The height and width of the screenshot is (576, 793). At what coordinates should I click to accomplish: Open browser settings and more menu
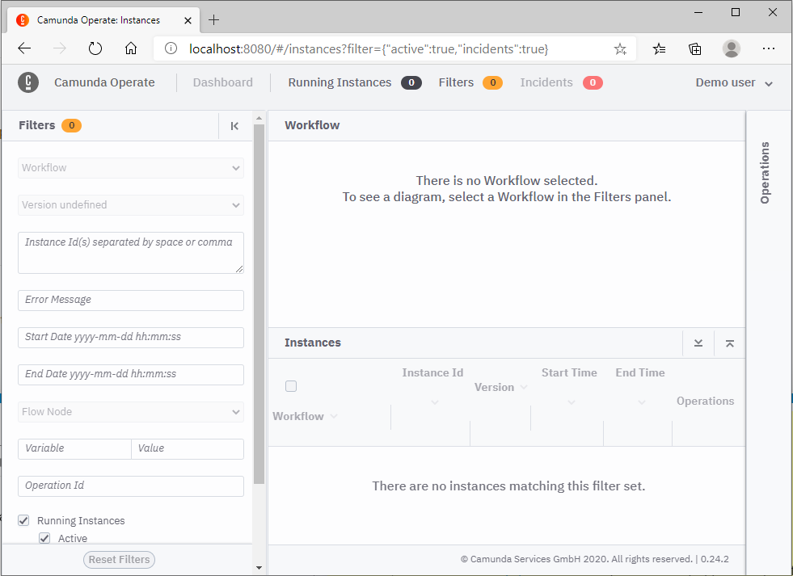pyautogui.click(x=769, y=48)
